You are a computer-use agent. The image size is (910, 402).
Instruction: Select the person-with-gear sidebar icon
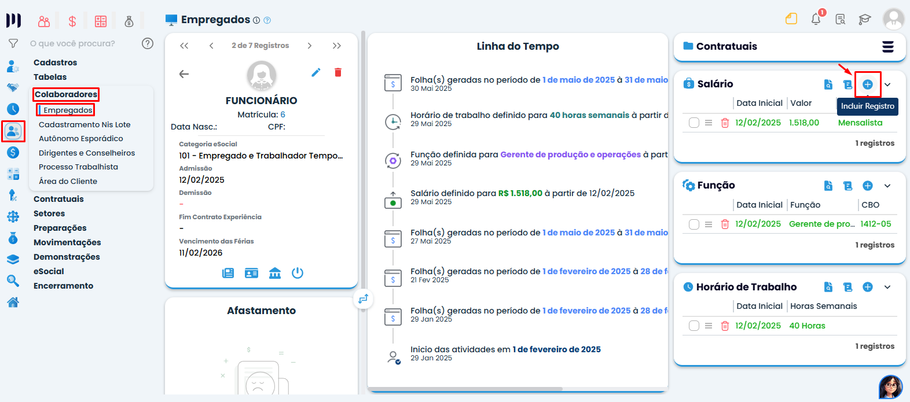click(x=13, y=67)
